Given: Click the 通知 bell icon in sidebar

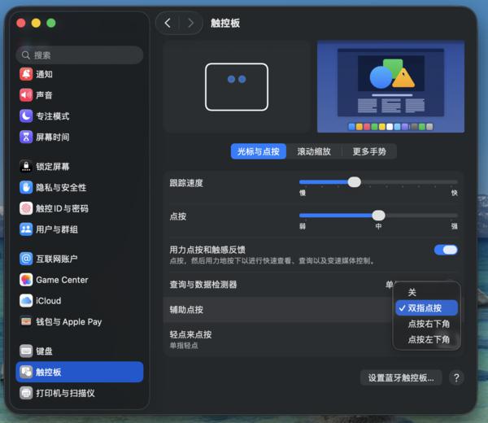Looking at the screenshot, I should [26, 74].
